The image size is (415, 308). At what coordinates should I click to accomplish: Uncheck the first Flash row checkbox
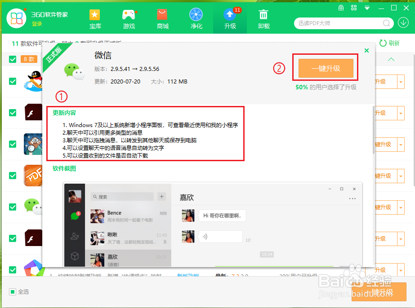(x=13, y=113)
